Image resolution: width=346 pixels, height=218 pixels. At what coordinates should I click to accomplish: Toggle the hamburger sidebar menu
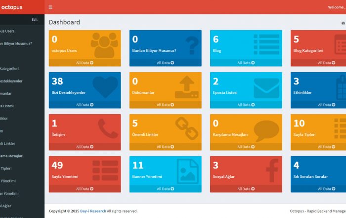pyautogui.click(x=50, y=7)
